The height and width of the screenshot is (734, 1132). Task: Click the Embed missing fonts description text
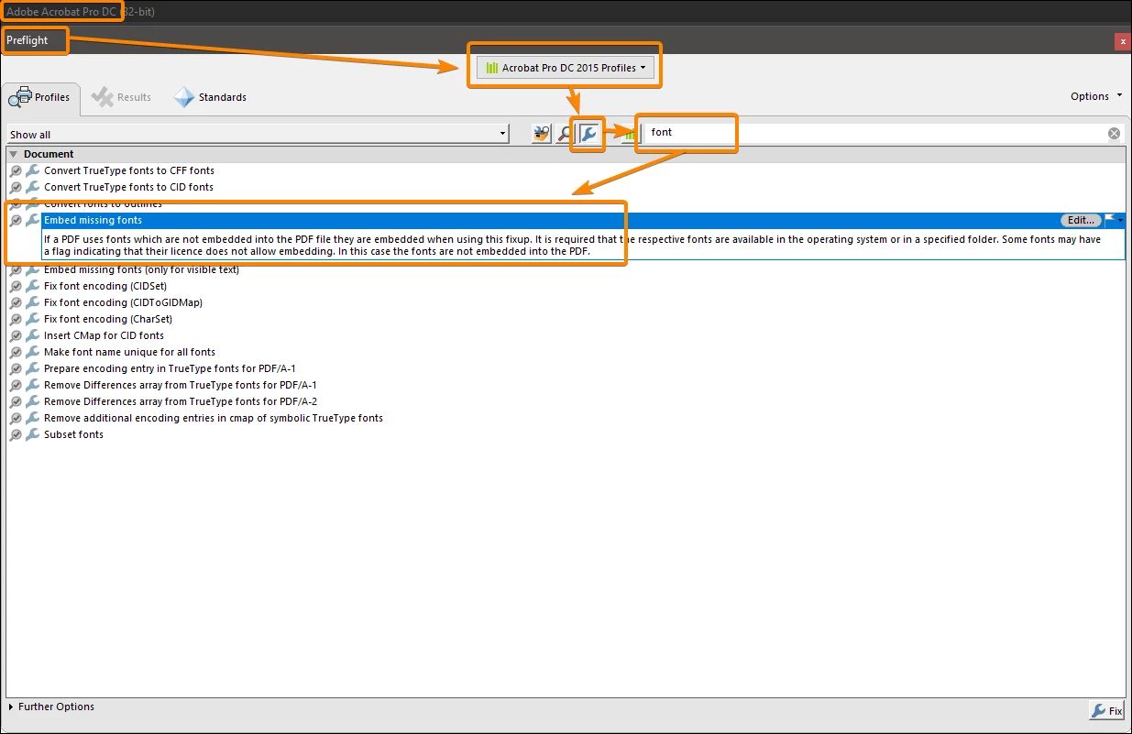pos(573,245)
